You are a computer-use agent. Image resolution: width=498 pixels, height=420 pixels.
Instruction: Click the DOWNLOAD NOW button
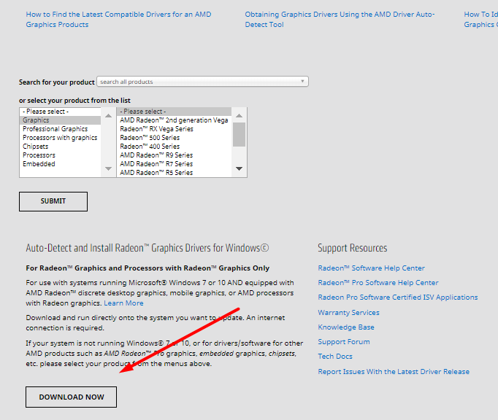coord(71,397)
